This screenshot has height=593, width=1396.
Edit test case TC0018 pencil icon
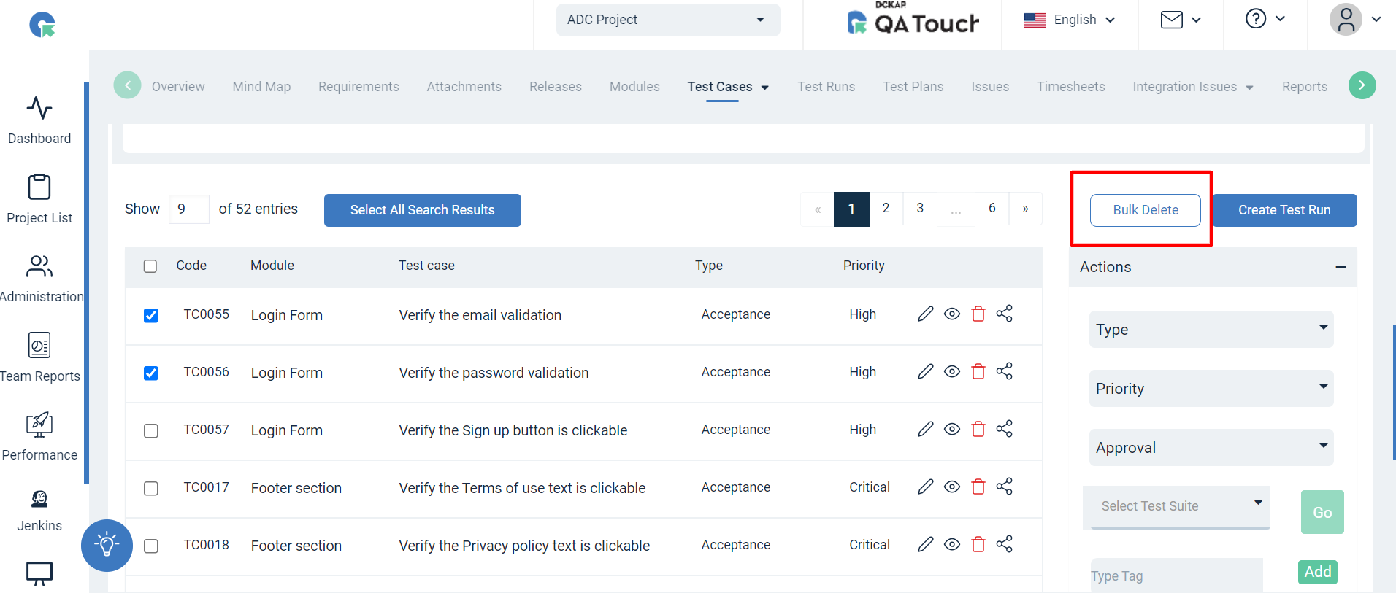tap(926, 544)
